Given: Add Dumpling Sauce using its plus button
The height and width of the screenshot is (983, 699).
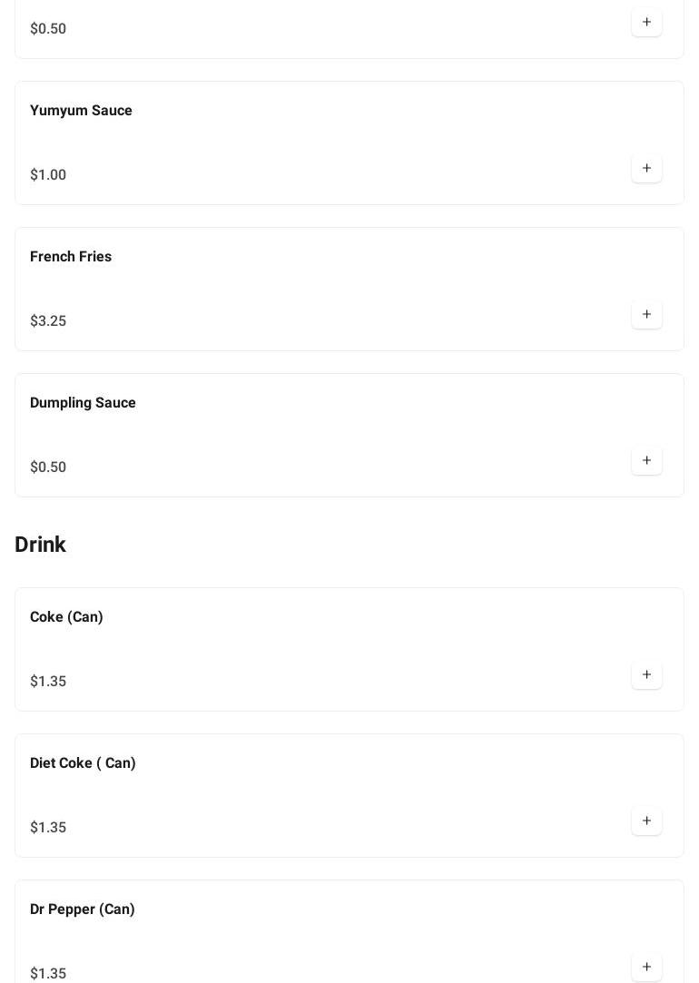Looking at the screenshot, I should (646, 461).
